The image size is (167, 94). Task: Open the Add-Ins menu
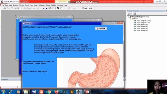(53, 5)
